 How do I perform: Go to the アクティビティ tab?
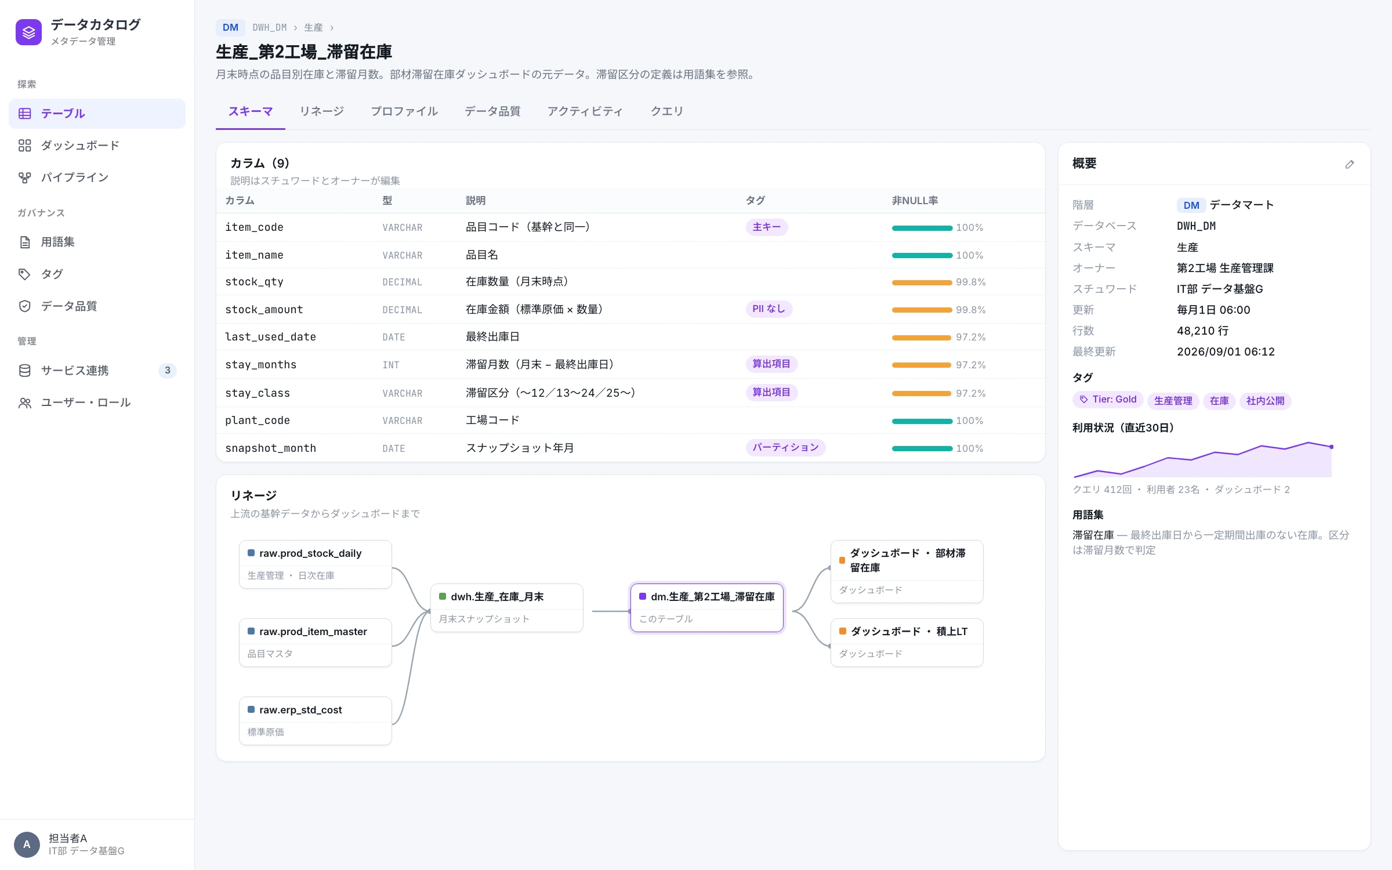[x=585, y=111]
